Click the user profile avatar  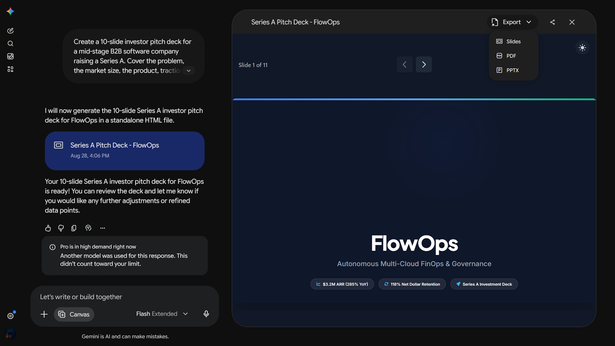tap(11, 334)
